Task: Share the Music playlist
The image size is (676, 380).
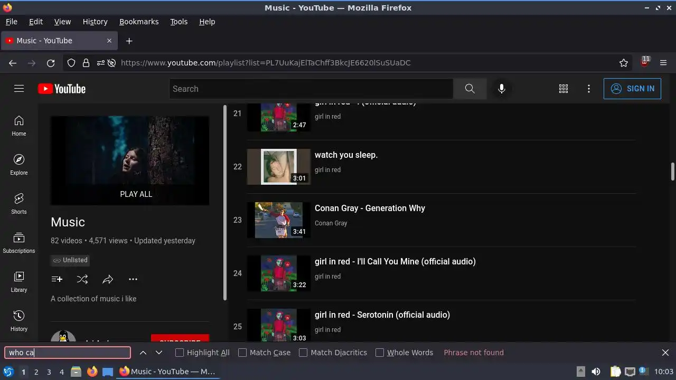Action: pyautogui.click(x=108, y=279)
